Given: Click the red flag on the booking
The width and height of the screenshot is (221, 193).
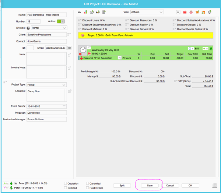Looking at the screenshot, I should tap(89, 54).
